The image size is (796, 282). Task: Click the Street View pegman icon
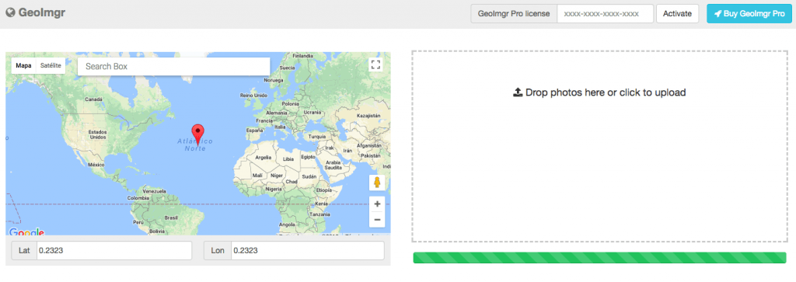pyautogui.click(x=377, y=182)
